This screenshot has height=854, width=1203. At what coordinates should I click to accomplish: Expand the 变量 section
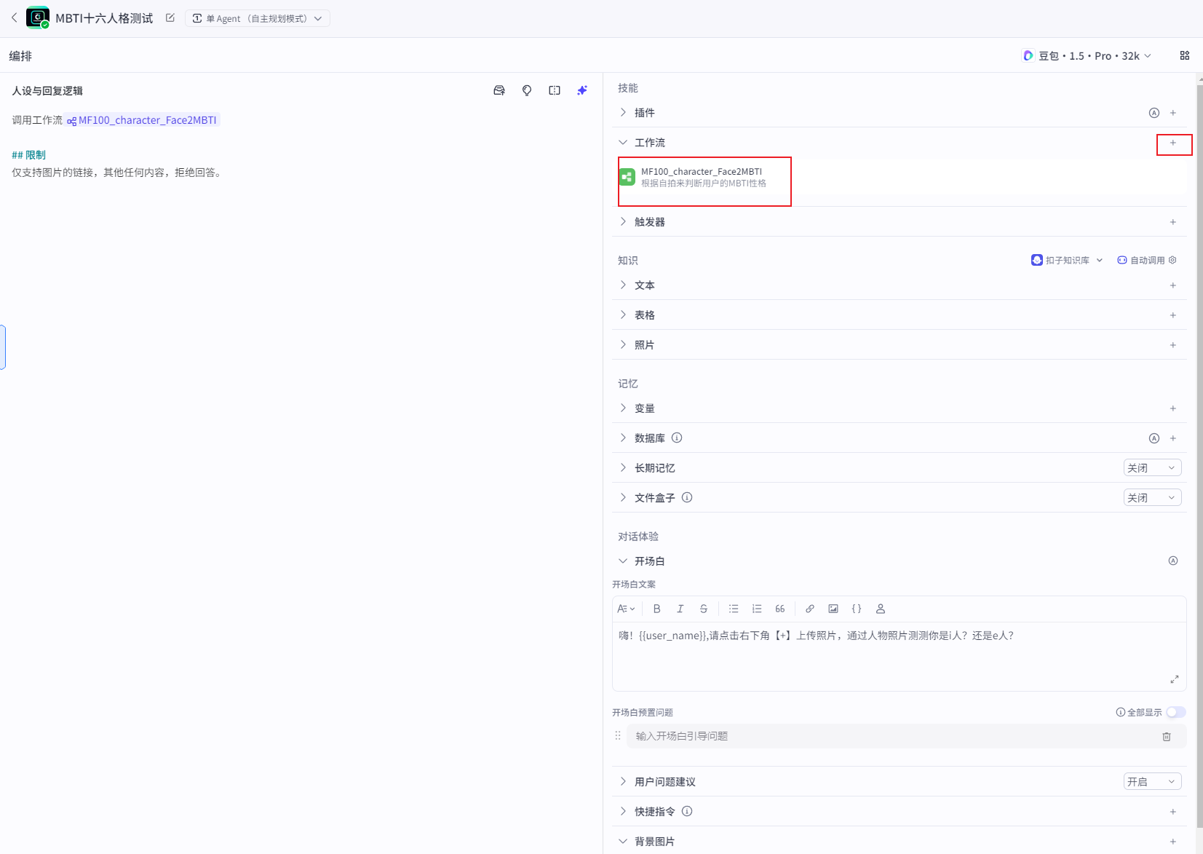(623, 408)
